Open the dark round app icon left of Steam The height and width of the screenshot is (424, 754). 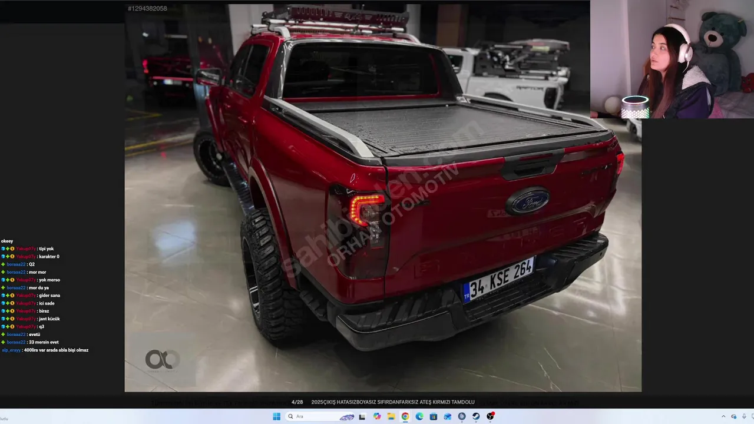pos(462,416)
